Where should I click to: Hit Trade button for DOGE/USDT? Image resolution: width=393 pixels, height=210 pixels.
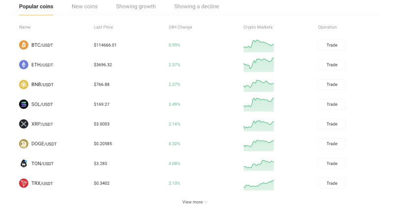[x=332, y=144]
